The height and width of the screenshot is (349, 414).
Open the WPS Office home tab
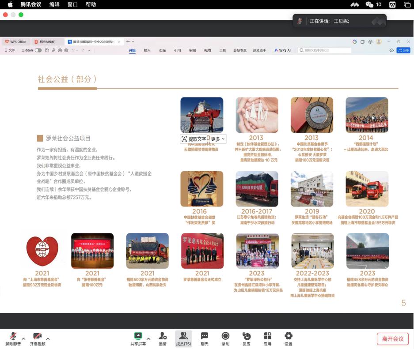[15, 41]
